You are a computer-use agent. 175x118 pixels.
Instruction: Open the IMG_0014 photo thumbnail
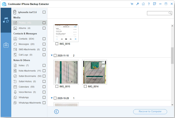coord(94,72)
